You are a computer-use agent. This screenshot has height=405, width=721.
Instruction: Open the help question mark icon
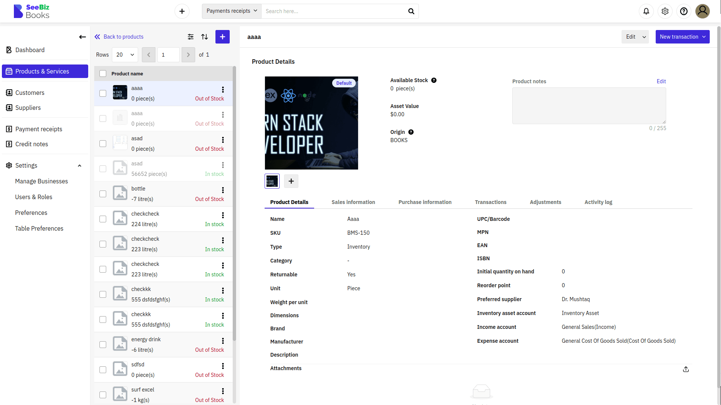click(x=684, y=11)
